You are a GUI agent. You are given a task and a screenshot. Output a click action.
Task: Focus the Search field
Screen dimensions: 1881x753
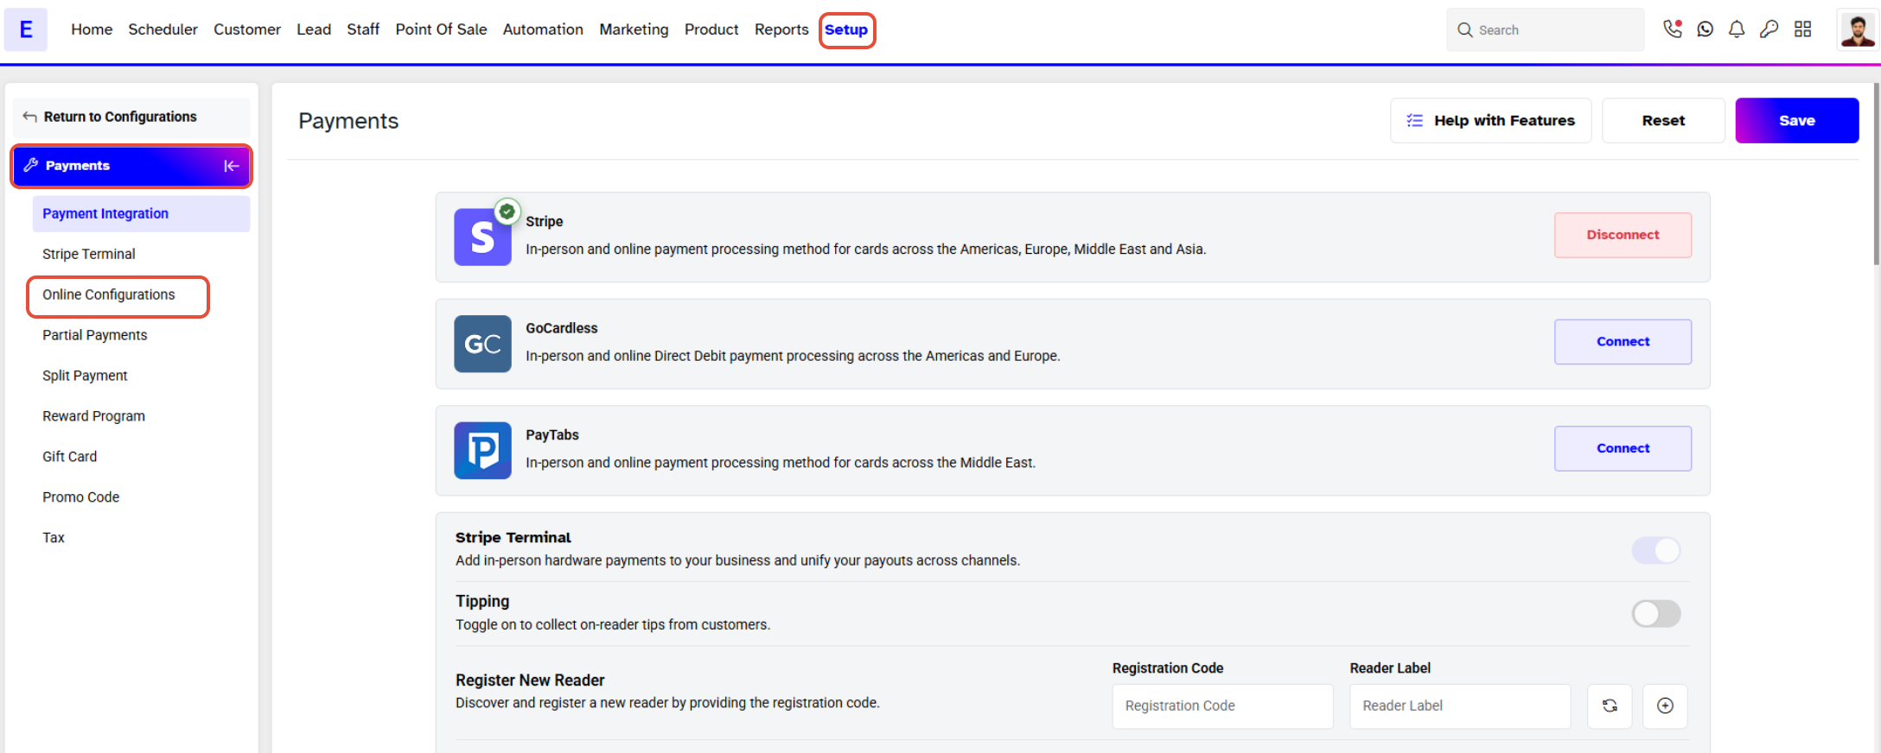click(1546, 30)
